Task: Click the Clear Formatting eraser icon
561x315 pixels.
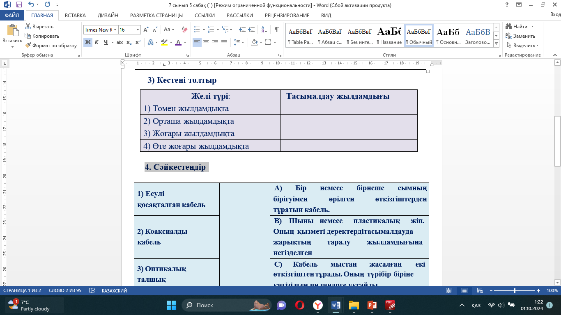Action: (184, 30)
